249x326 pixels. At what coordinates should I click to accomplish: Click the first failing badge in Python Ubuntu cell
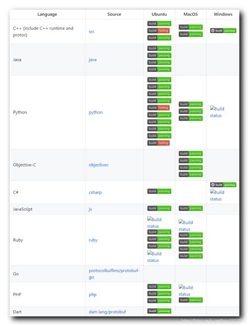click(x=159, y=108)
